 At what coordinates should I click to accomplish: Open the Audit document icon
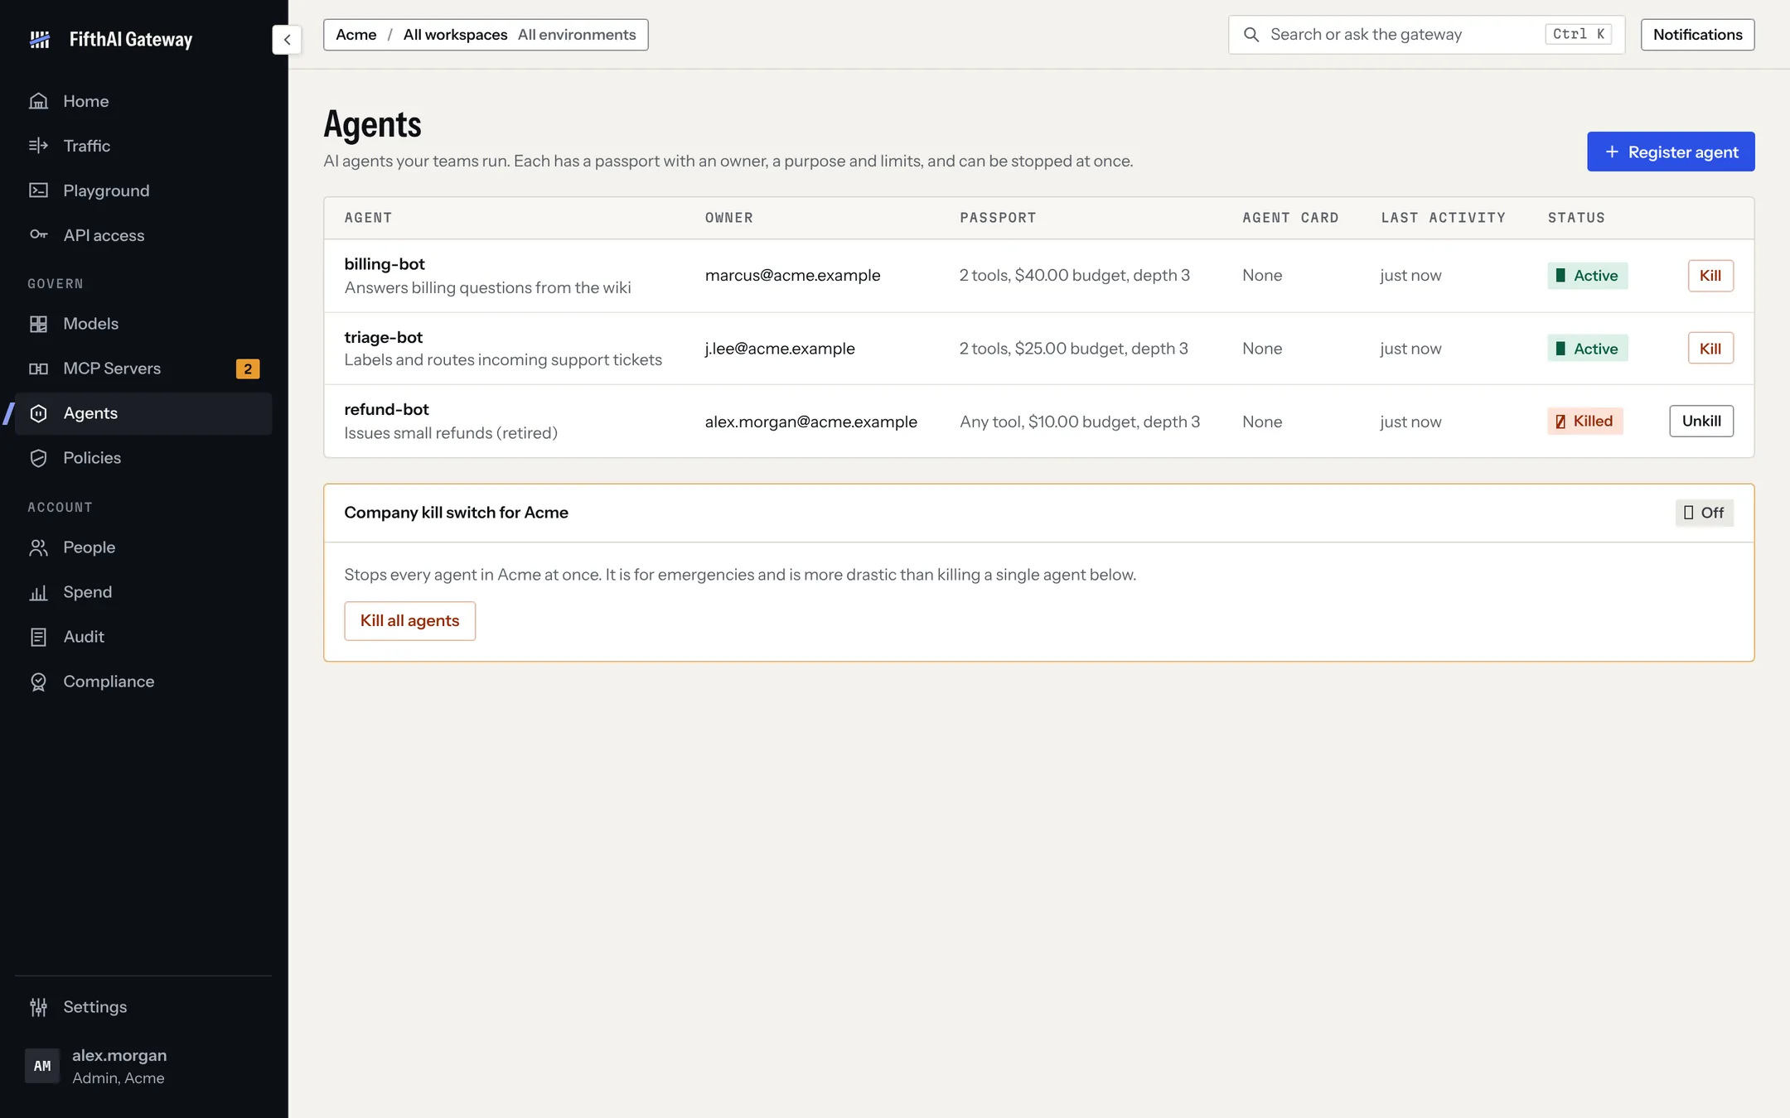pos(38,637)
